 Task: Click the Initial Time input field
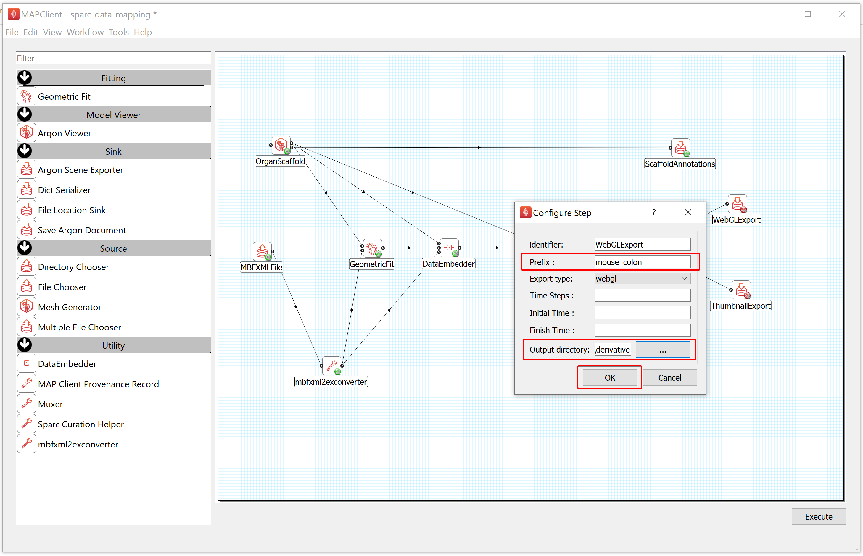click(642, 313)
